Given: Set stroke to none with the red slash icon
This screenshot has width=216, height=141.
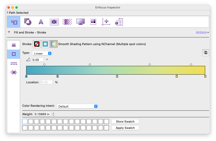Looking at the screenshot, I should [x=37, y=44].
